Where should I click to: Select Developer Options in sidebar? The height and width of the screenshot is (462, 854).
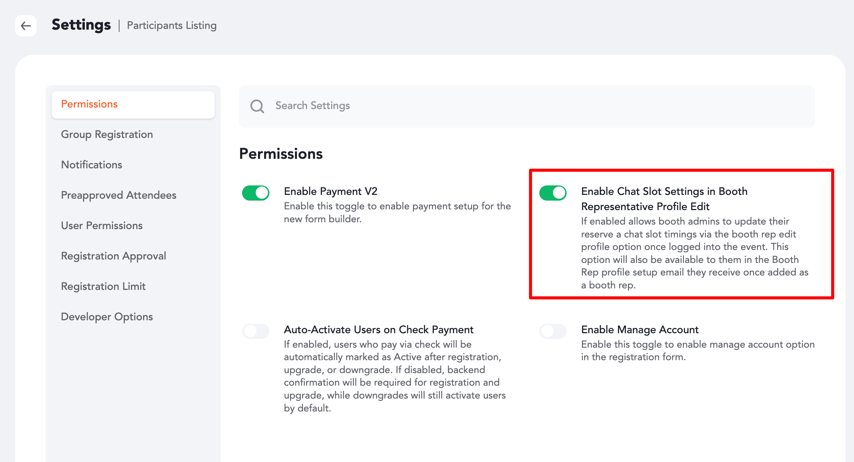107,317
